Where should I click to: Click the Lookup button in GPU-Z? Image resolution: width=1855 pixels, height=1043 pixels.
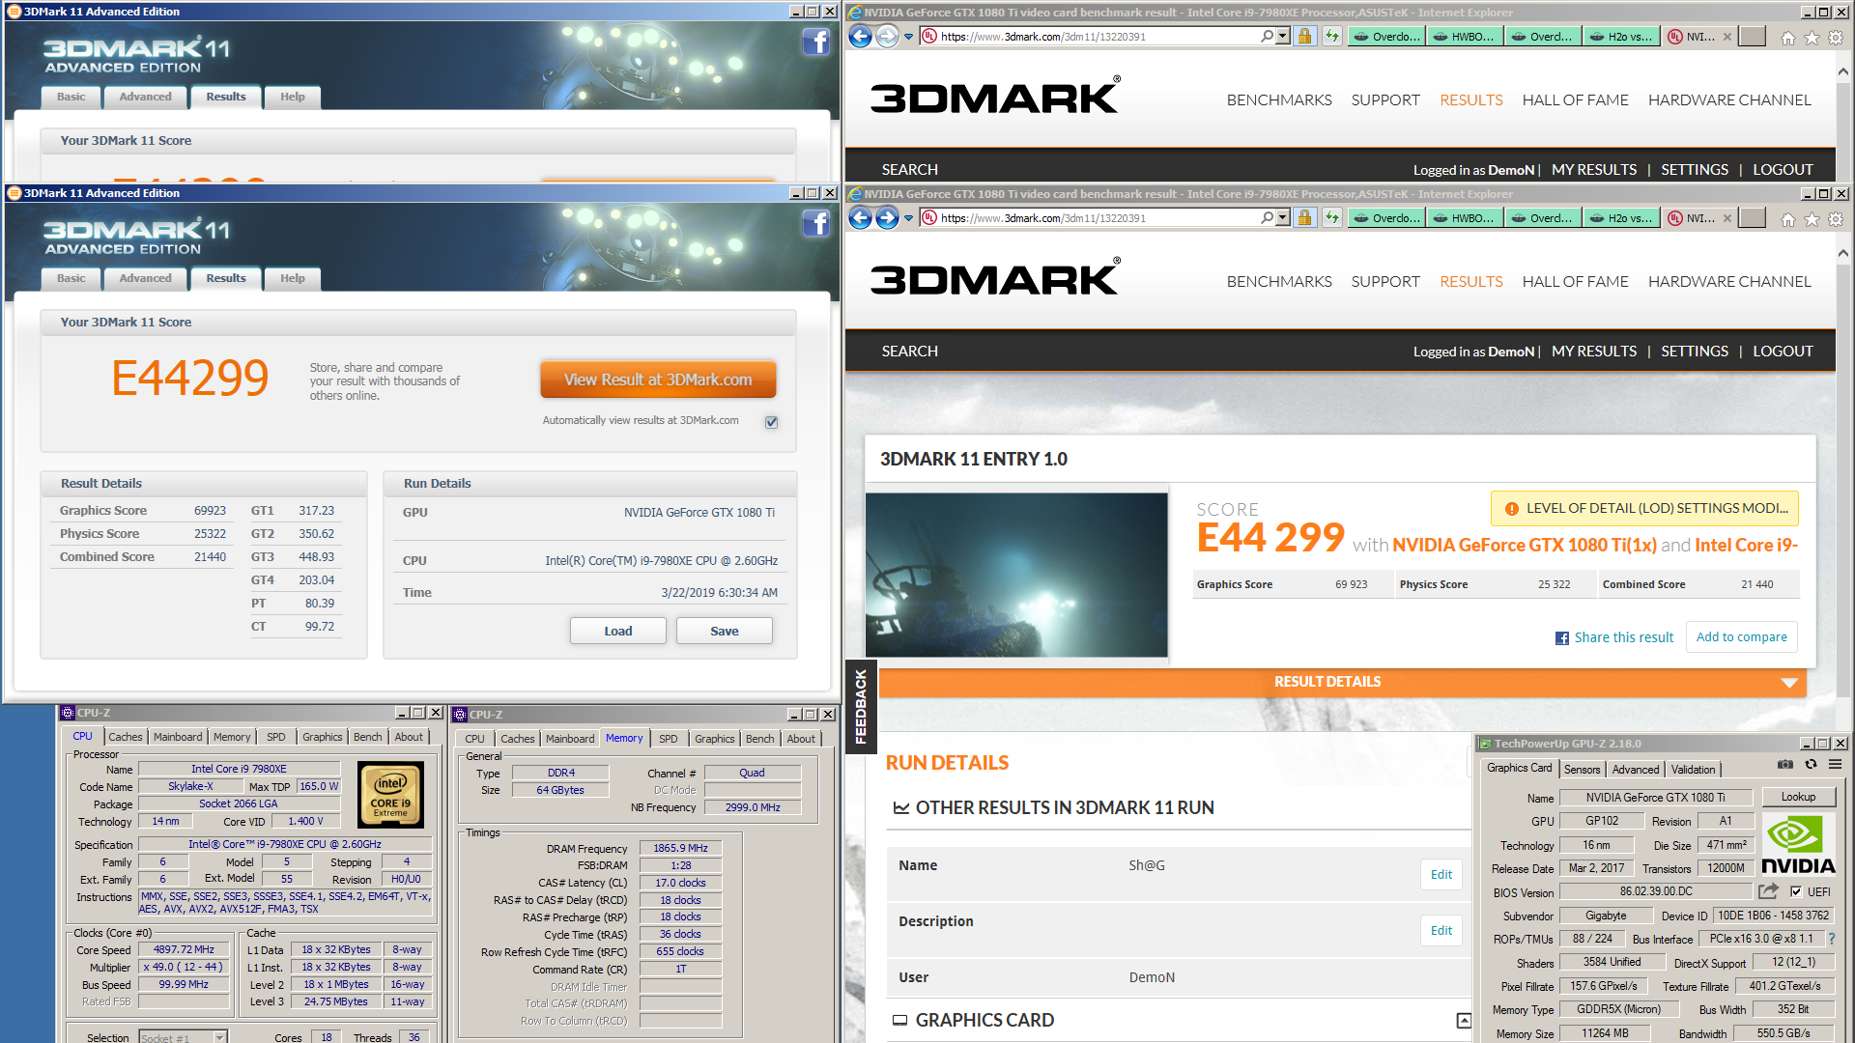pos(1798,798)
